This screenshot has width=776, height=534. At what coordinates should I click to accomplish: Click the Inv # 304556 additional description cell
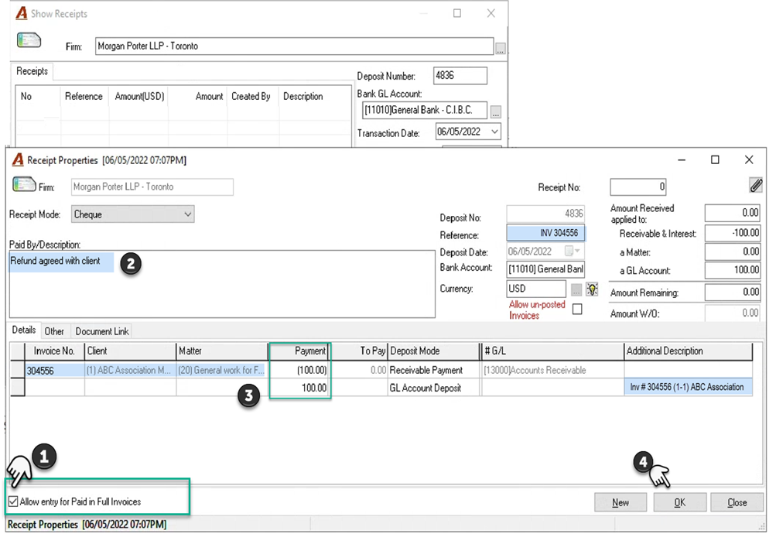(x=688, y=387)
